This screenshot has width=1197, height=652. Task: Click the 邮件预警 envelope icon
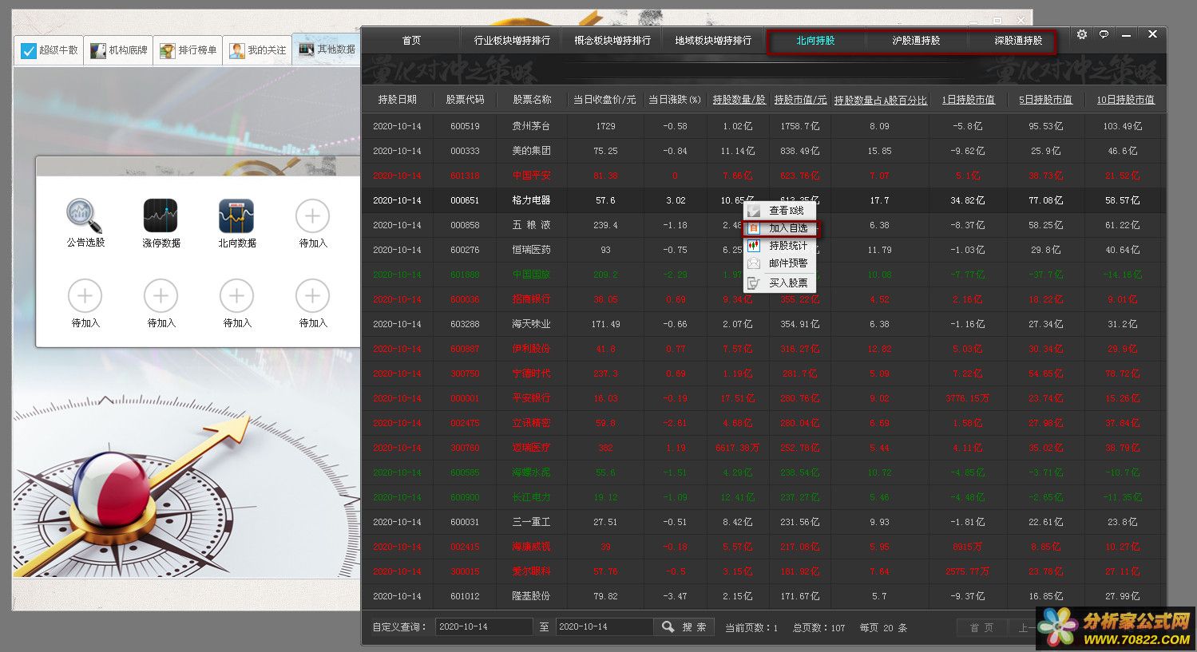click(x=754, y=263)
